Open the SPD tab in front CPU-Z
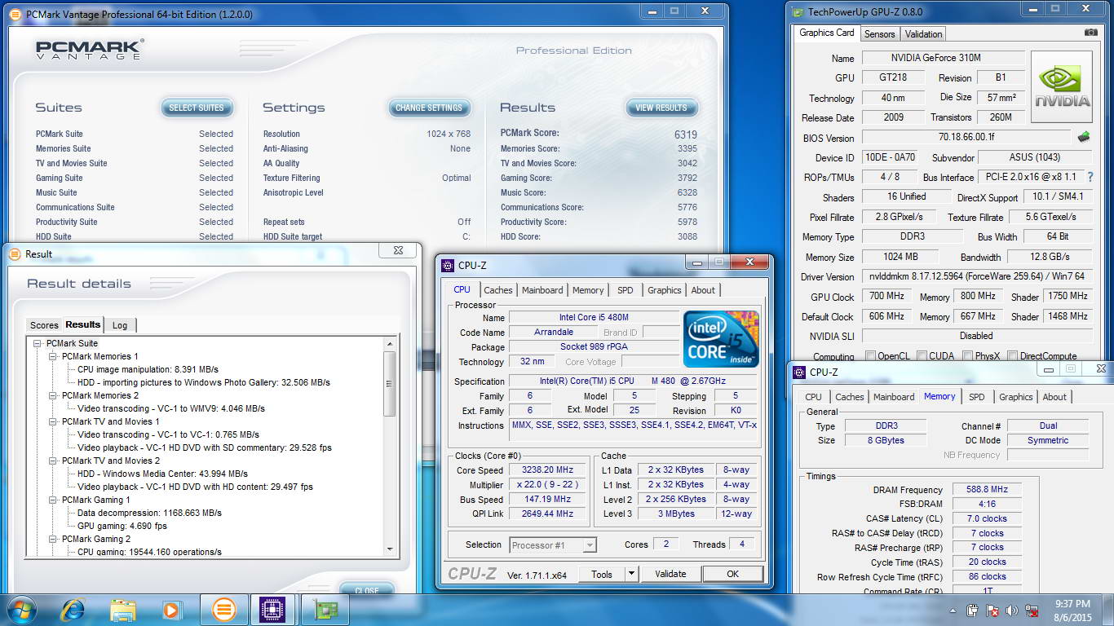1114x626 pixels. (625, 290)
